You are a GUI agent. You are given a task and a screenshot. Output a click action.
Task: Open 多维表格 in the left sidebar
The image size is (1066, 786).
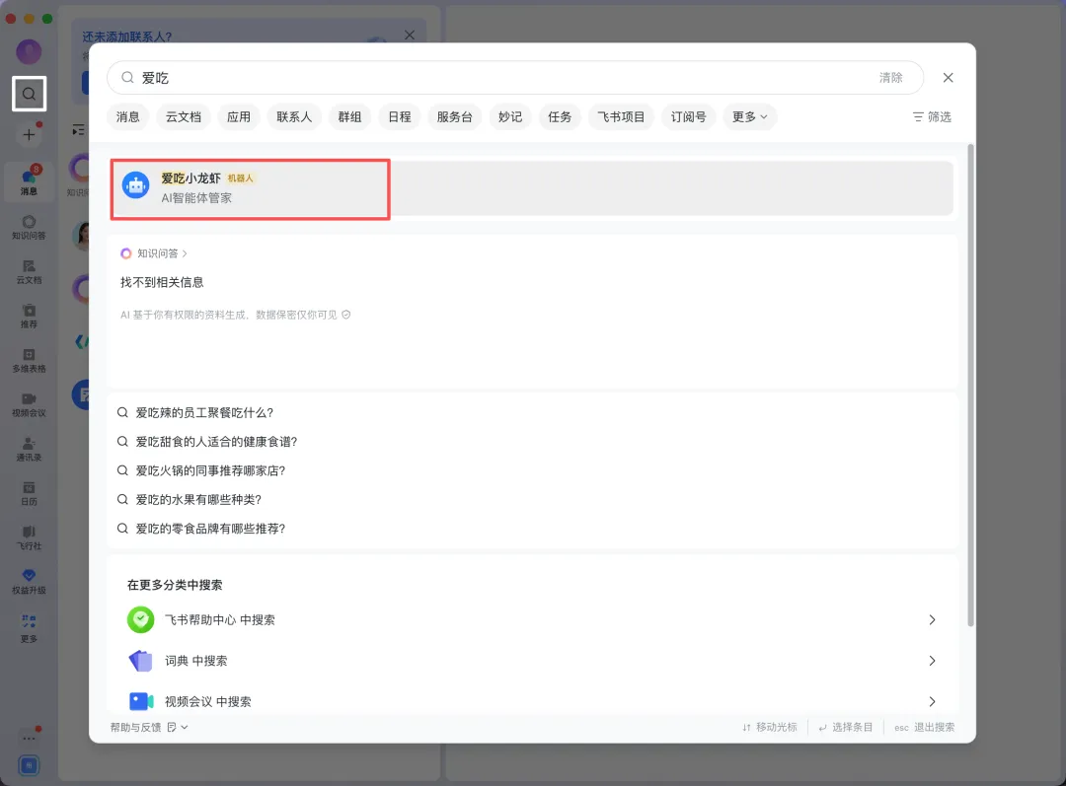pos(30,361)
